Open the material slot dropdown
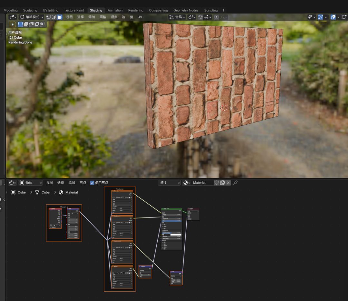348x301 pixels. point(169,183)
